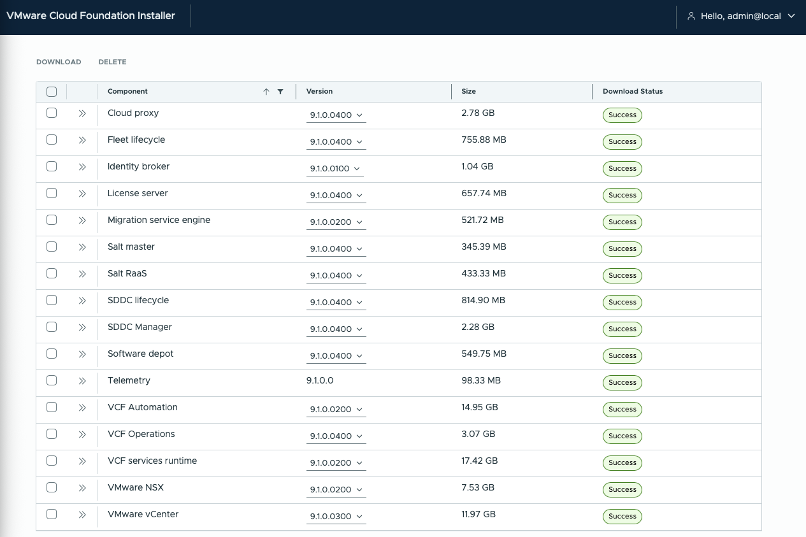Image resolution: width=806 pixels, height=537 pixels.
Task: Expand details for Cloud proxy row
Action: tap(82, 113)
